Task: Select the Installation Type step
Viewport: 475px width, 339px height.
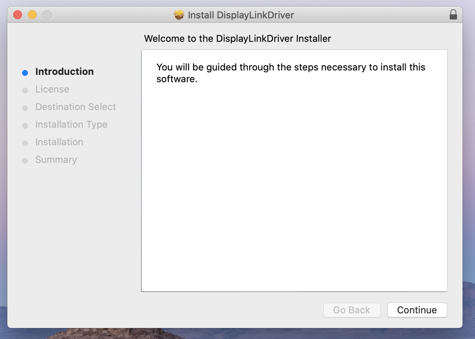Action: click(71, 124)
